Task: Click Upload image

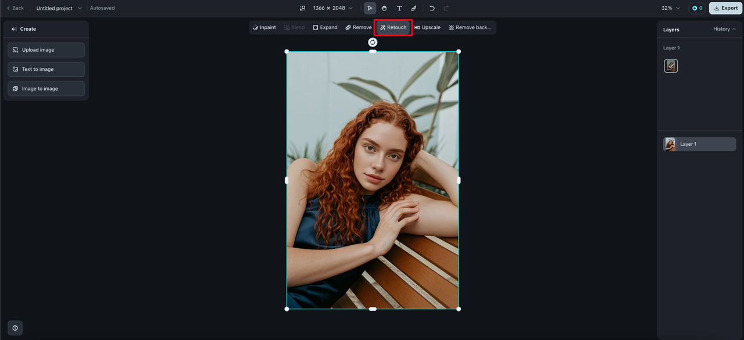Action: 46,50
